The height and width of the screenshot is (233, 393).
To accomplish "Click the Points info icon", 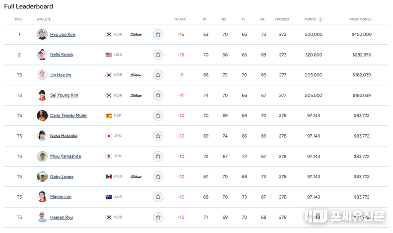I will coord(321,20).
